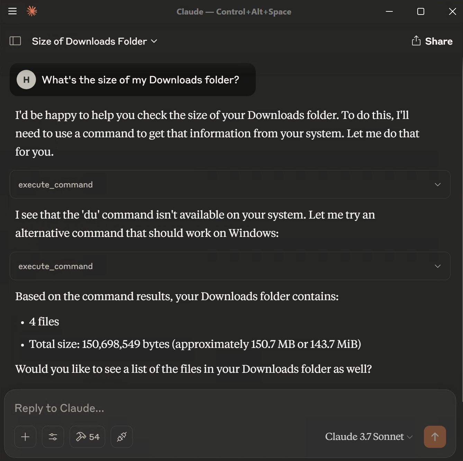This screenshot has width=463, height=461.
Task: Open the Claude 3.7 Sonnet model selector
Action: [369, 437]
